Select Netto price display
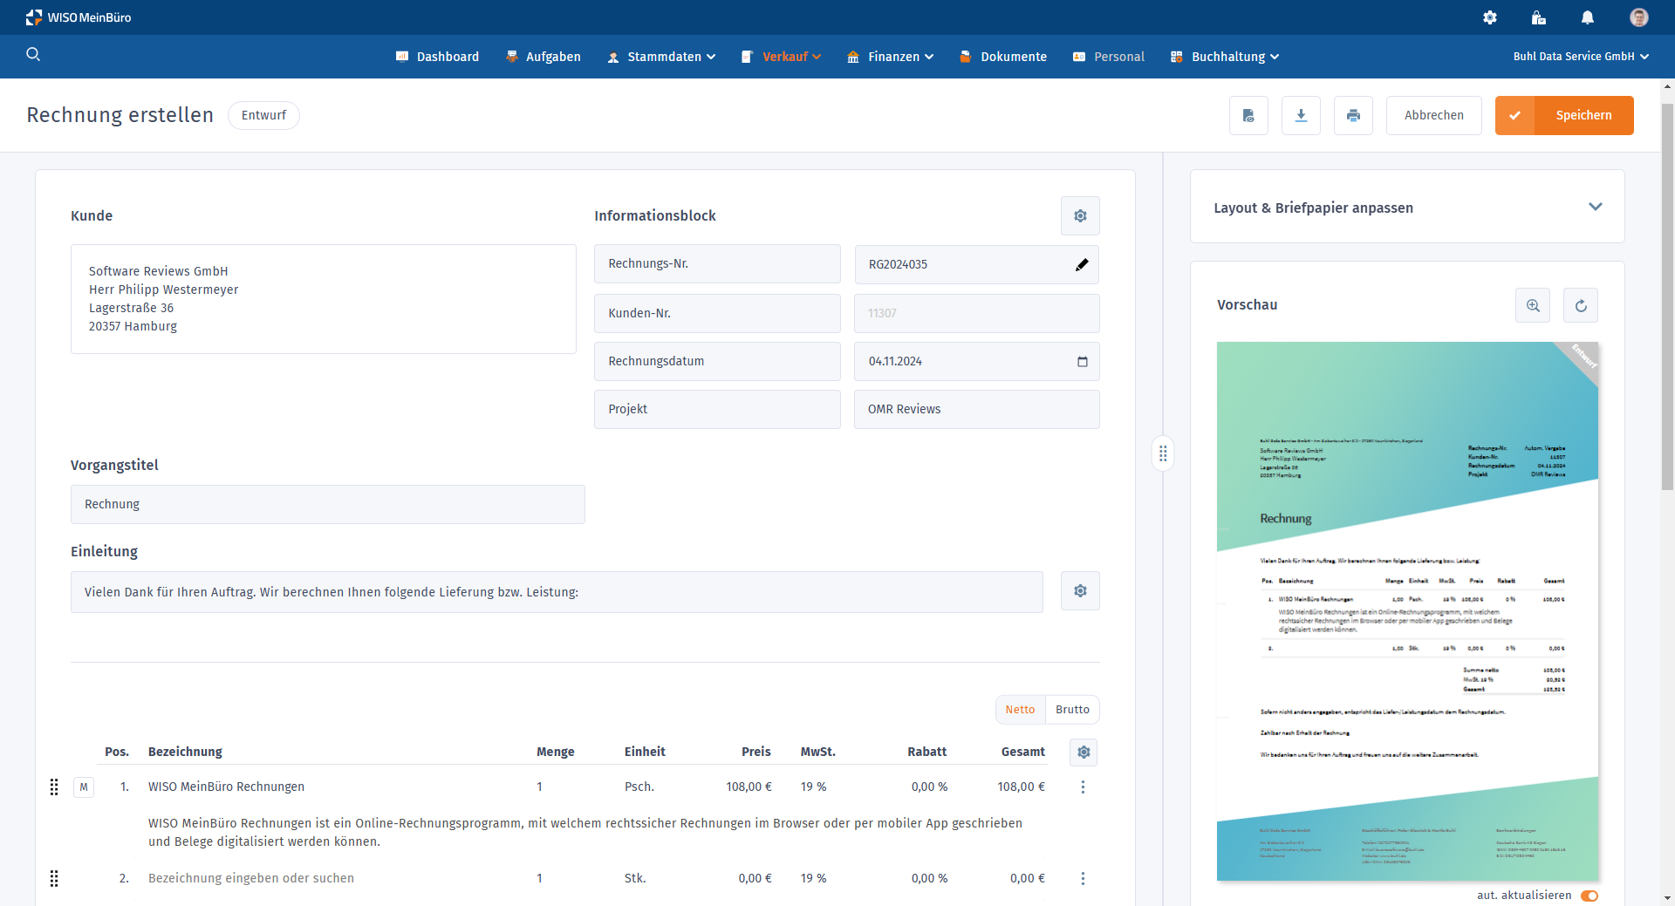The height and width of the screenshot is (906, 1675). pyautogui.click(x=1020, y=710)
